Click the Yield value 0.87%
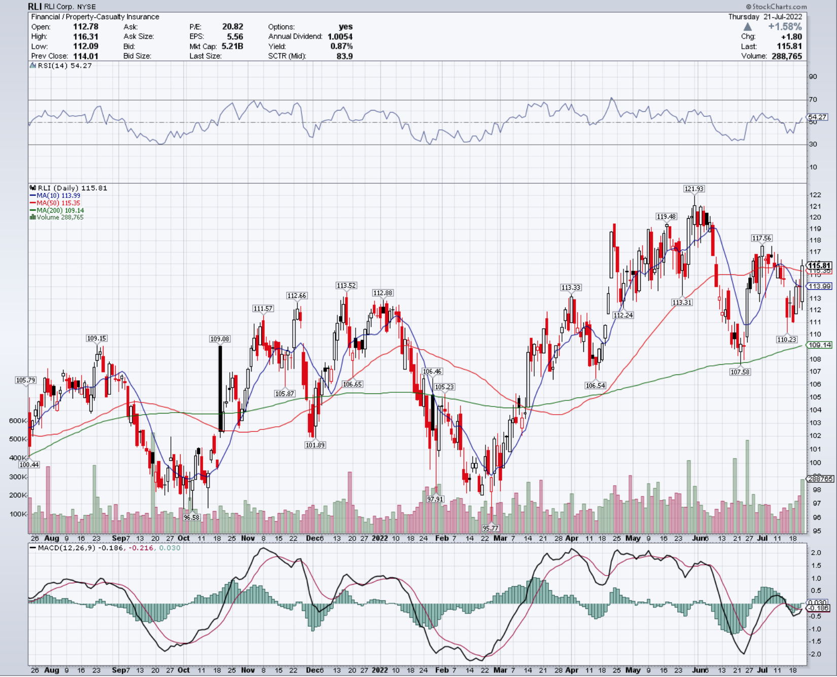This screenshot has height=677, width=837. point(341,46)
